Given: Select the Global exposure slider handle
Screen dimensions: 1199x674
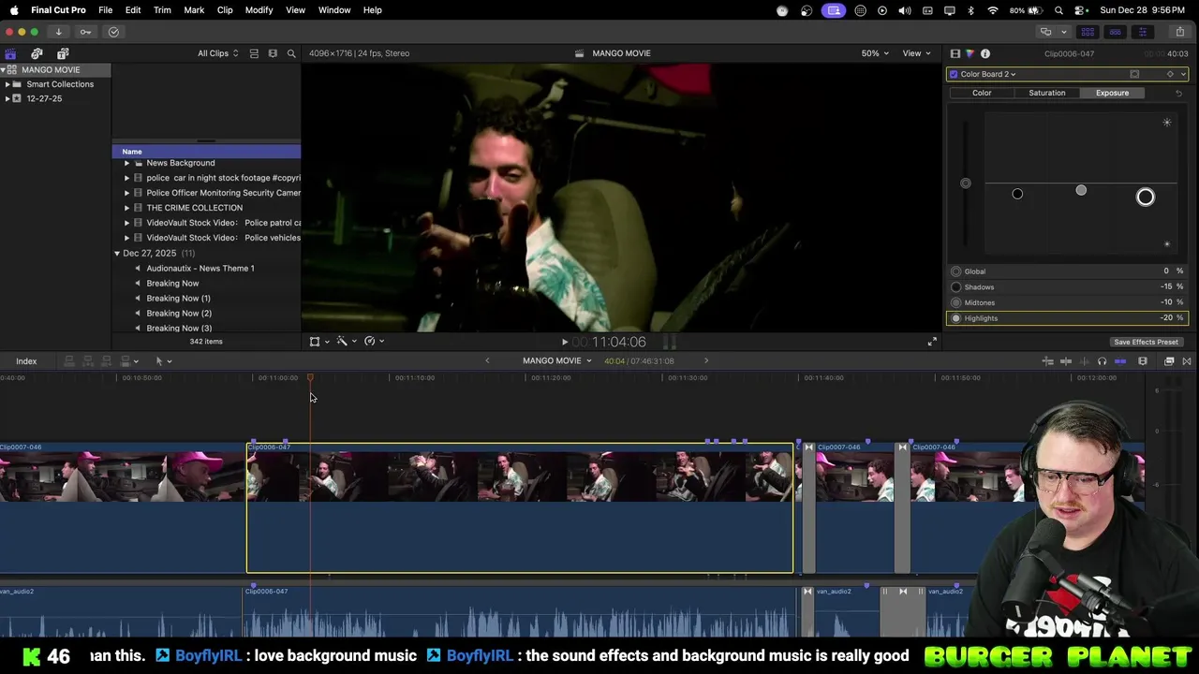Looking at the screenshot, I should coord(966,183).
